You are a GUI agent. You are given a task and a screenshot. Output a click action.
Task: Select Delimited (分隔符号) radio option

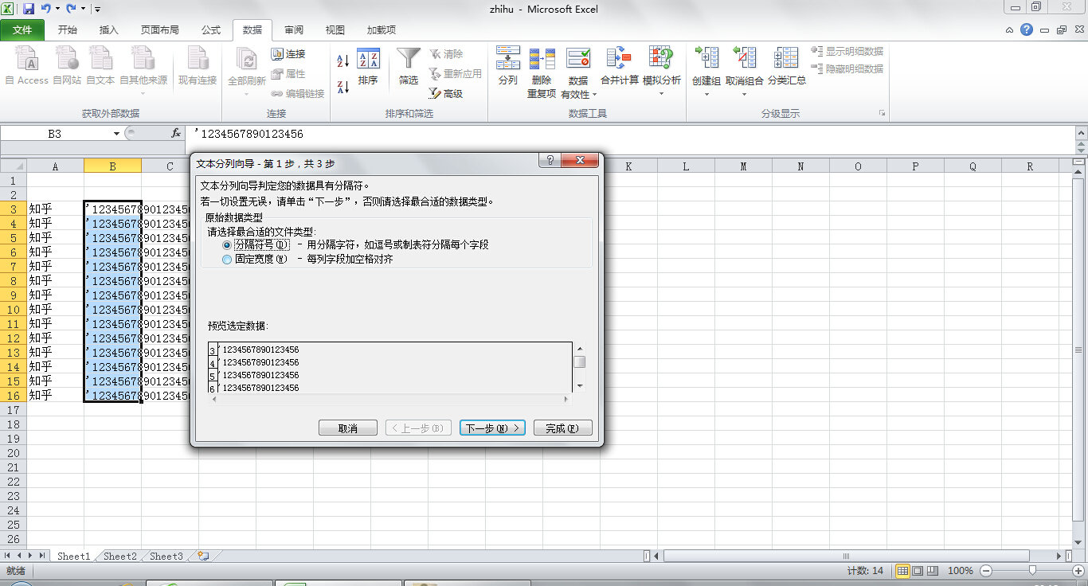click(228, 245)
